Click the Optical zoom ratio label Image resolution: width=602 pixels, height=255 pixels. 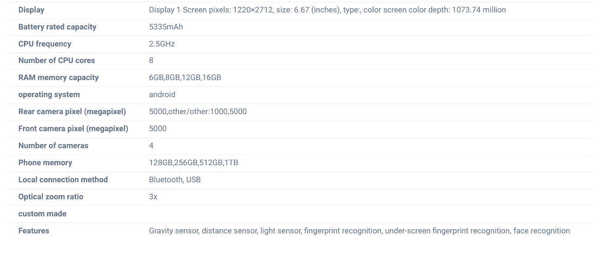point(51,197)
